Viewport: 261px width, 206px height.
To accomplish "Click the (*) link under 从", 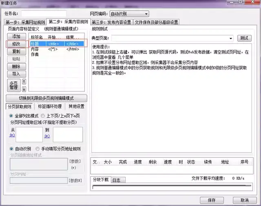I will tap(12, 135).
